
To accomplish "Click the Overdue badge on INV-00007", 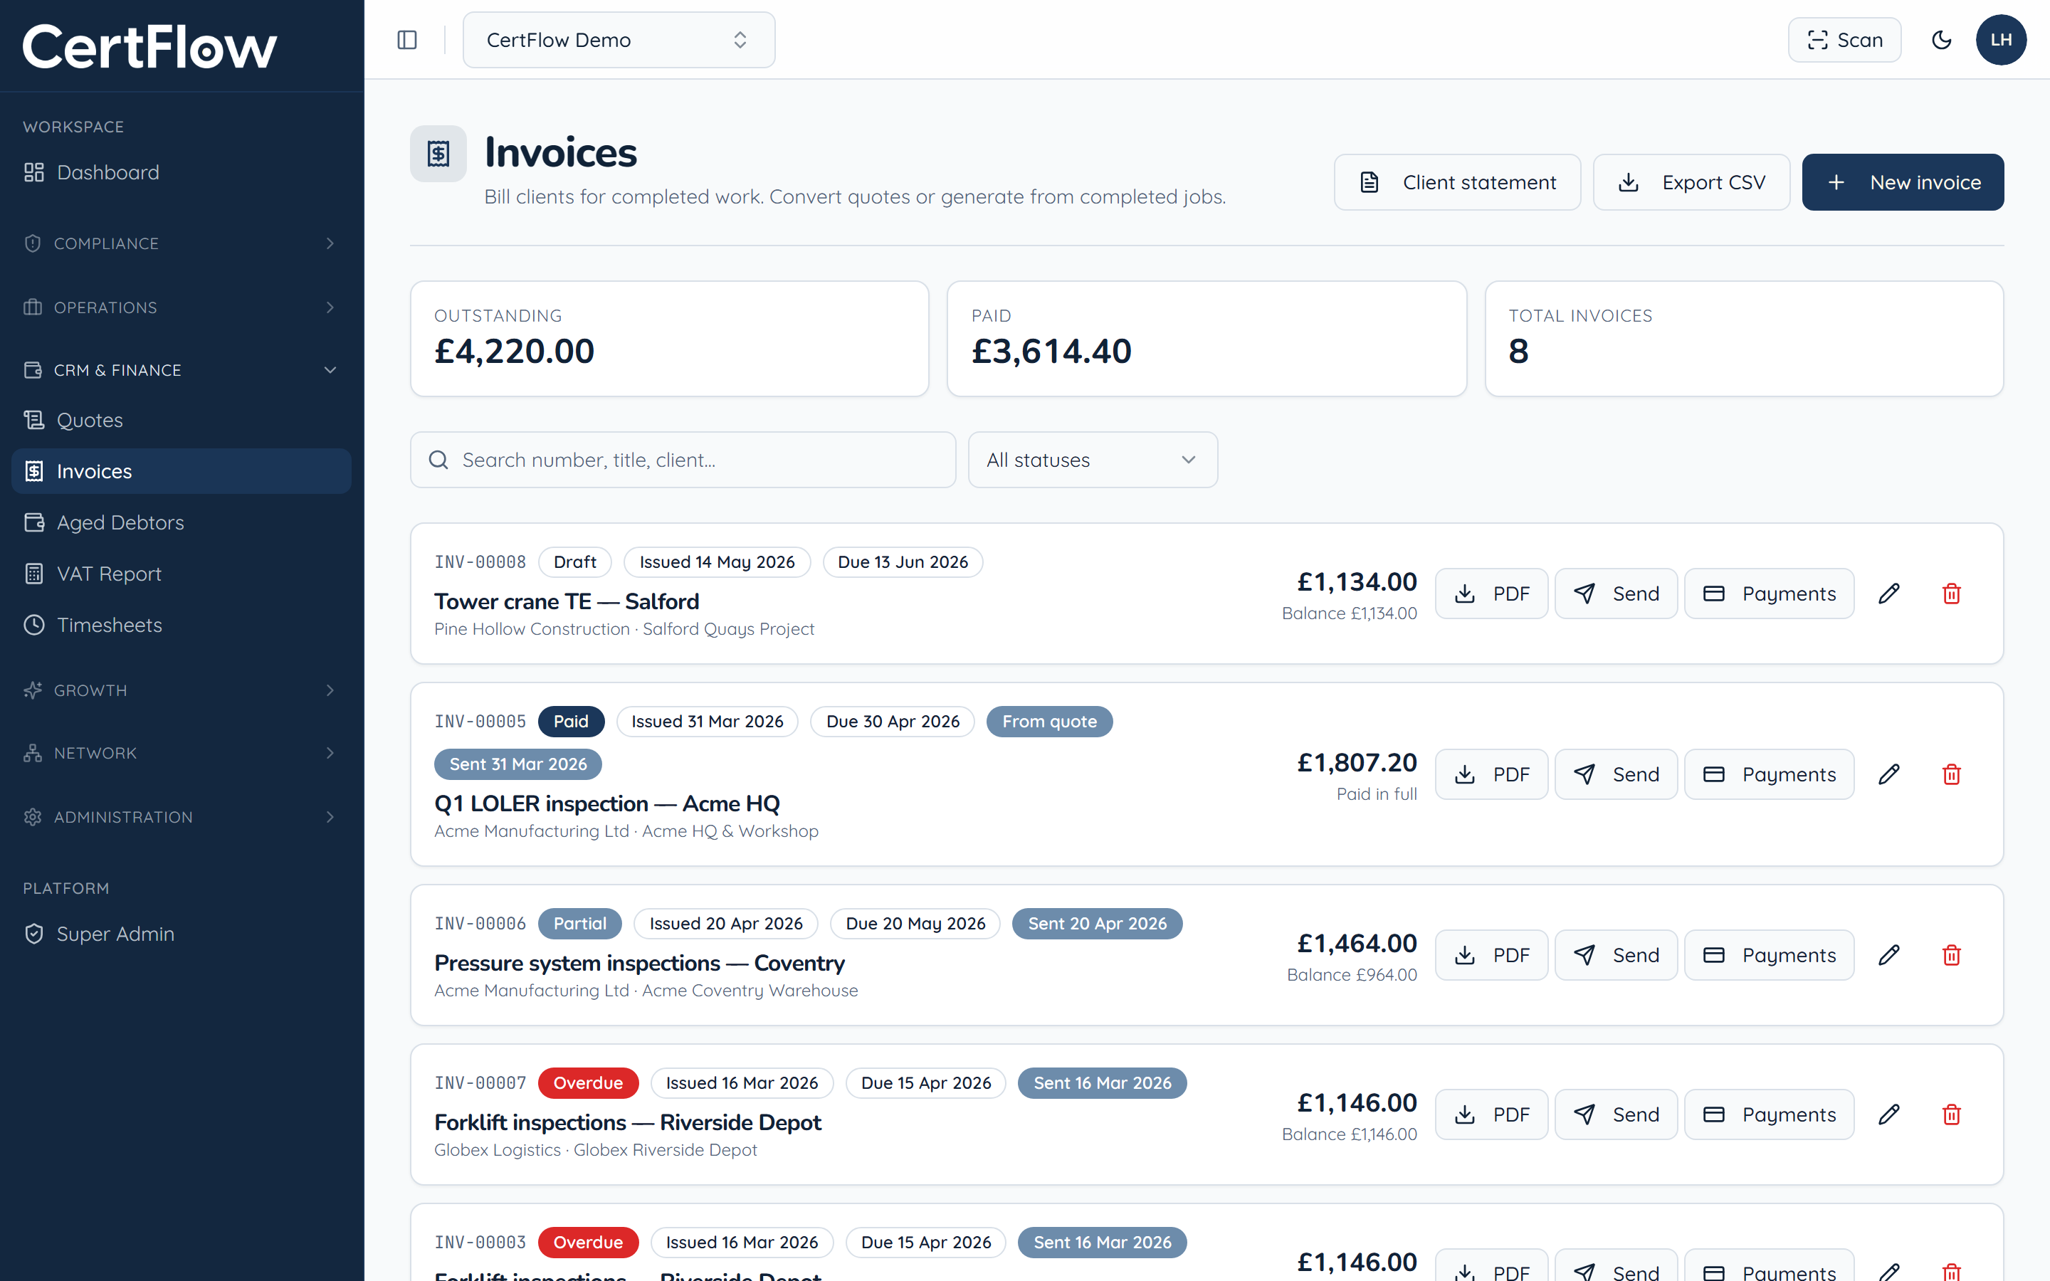I will tap(588, 1082).
